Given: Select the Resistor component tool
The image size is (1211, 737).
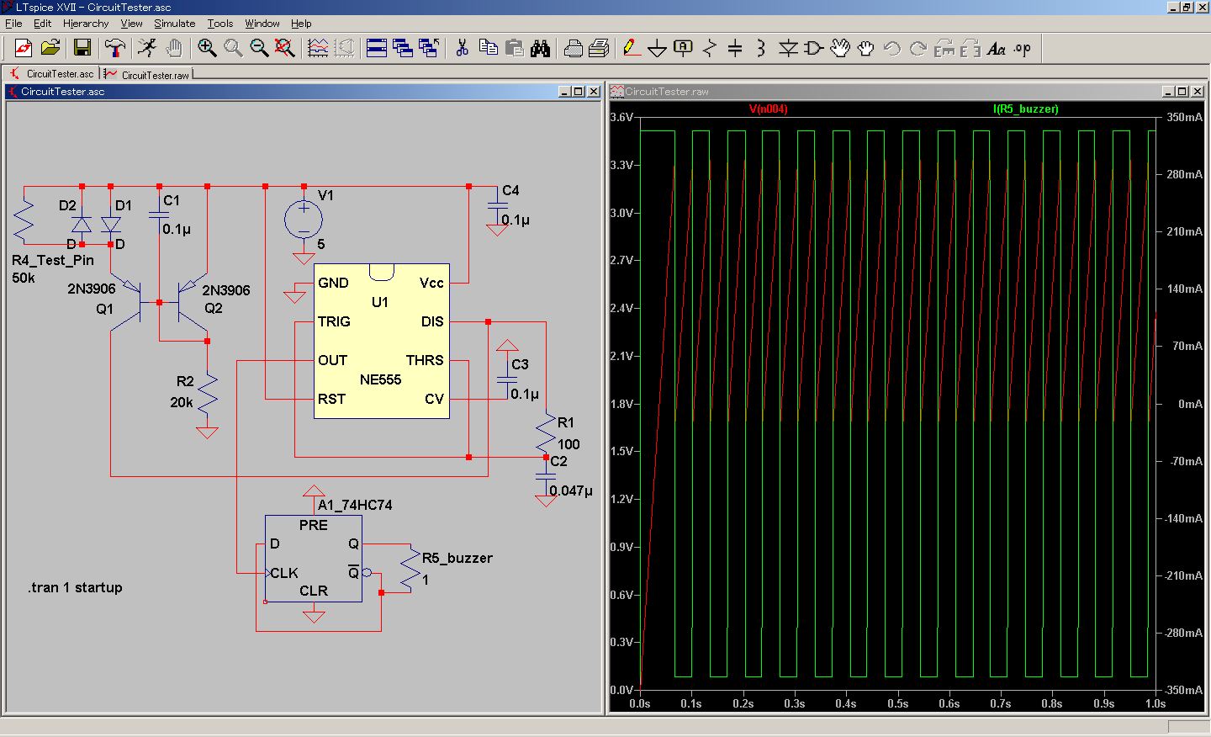Looking at the screenshot, I should click(x=709, y=48).
